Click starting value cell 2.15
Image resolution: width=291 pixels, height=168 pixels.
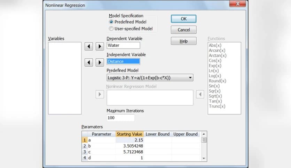pos(129,140)
